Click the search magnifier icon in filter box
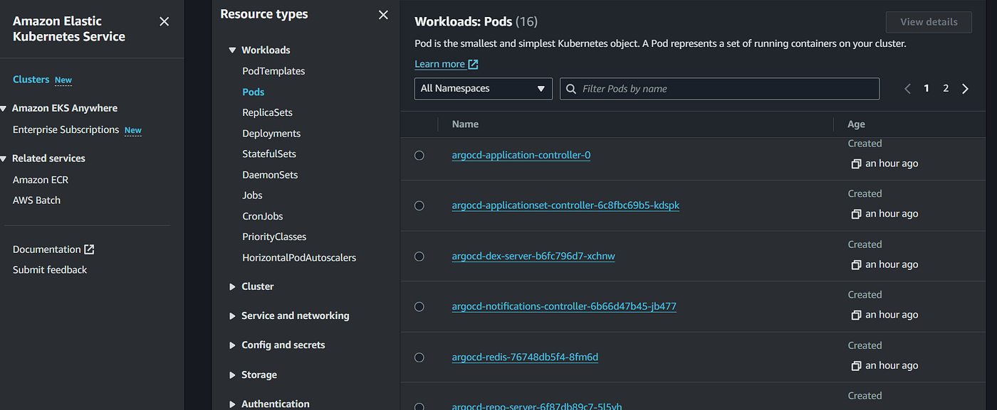This screenshot has height=410, width=997. (571, 89)
